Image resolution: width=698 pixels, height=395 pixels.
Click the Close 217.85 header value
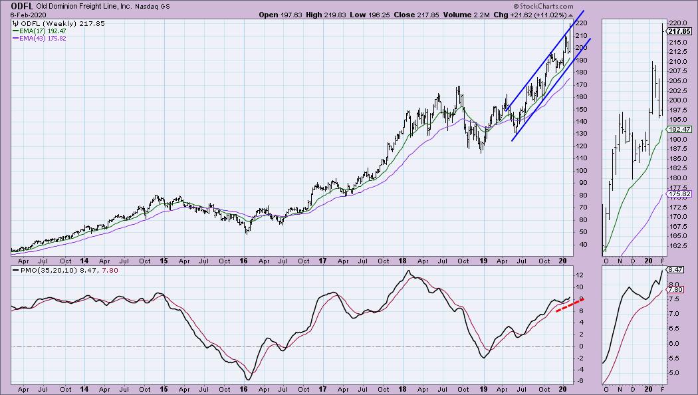(x=416, y=15)
